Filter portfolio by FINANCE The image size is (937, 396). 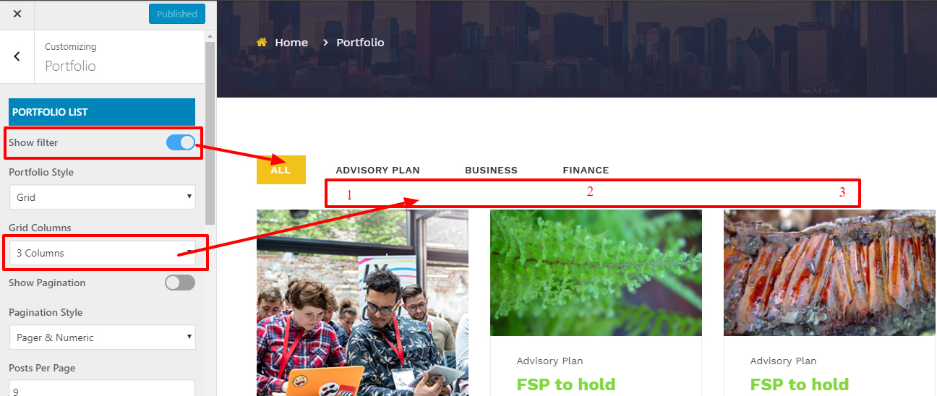click(586, 171)
